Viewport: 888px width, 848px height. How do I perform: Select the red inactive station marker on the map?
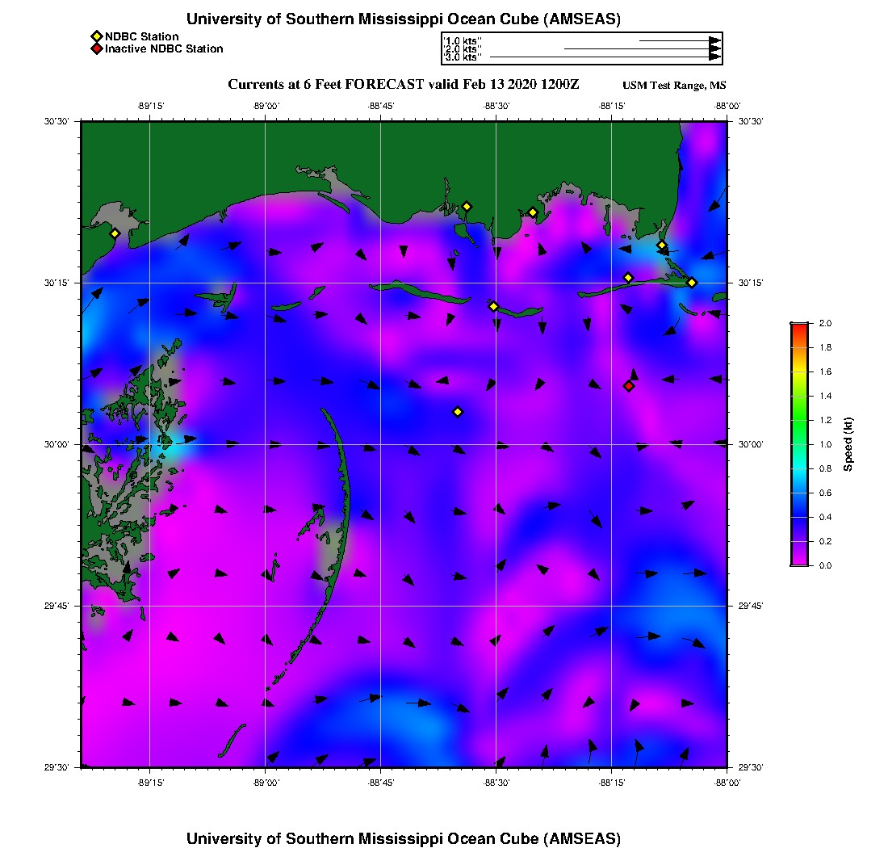coord(629,386)
